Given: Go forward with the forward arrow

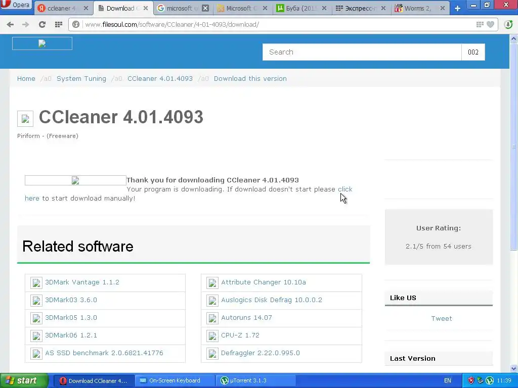Looking at the screenshot, I should click(25, 24).
